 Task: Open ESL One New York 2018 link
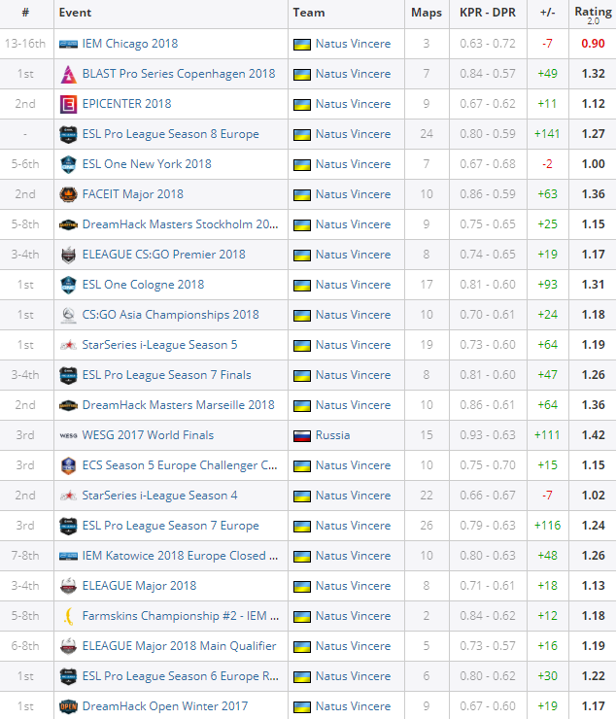(147, 164)
